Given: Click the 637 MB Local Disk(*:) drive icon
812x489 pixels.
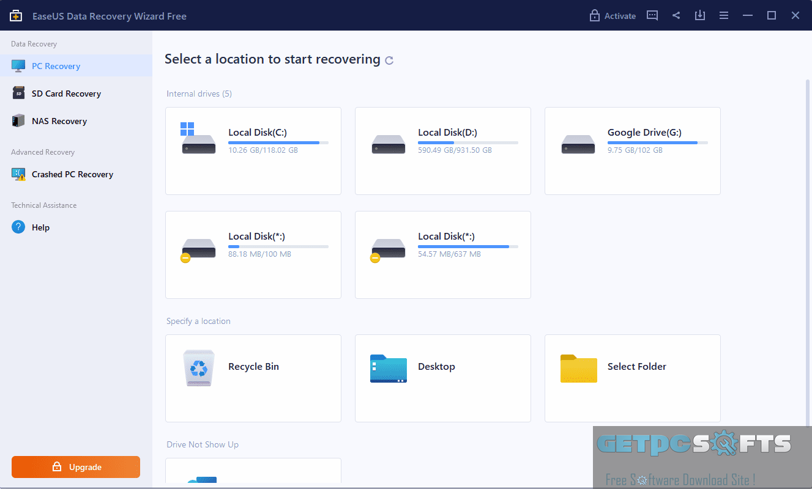Looking at the screenshot, I should [x=388, y=251].
